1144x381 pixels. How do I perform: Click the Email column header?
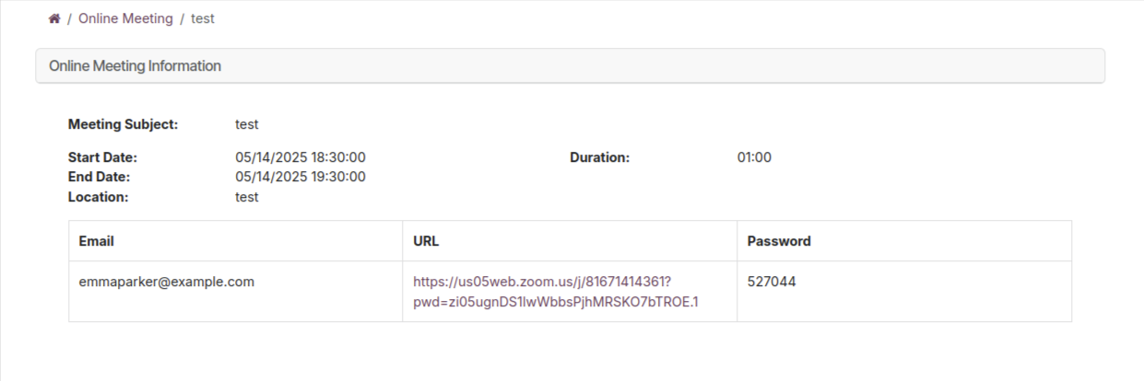[x=97, y=241]
